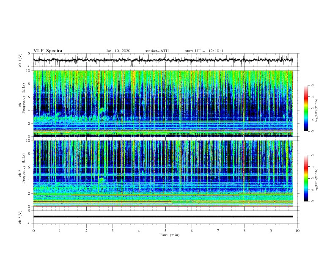Screen dimensions: 335x259
Task: Click the upper color scale bar
Action: 306,108
